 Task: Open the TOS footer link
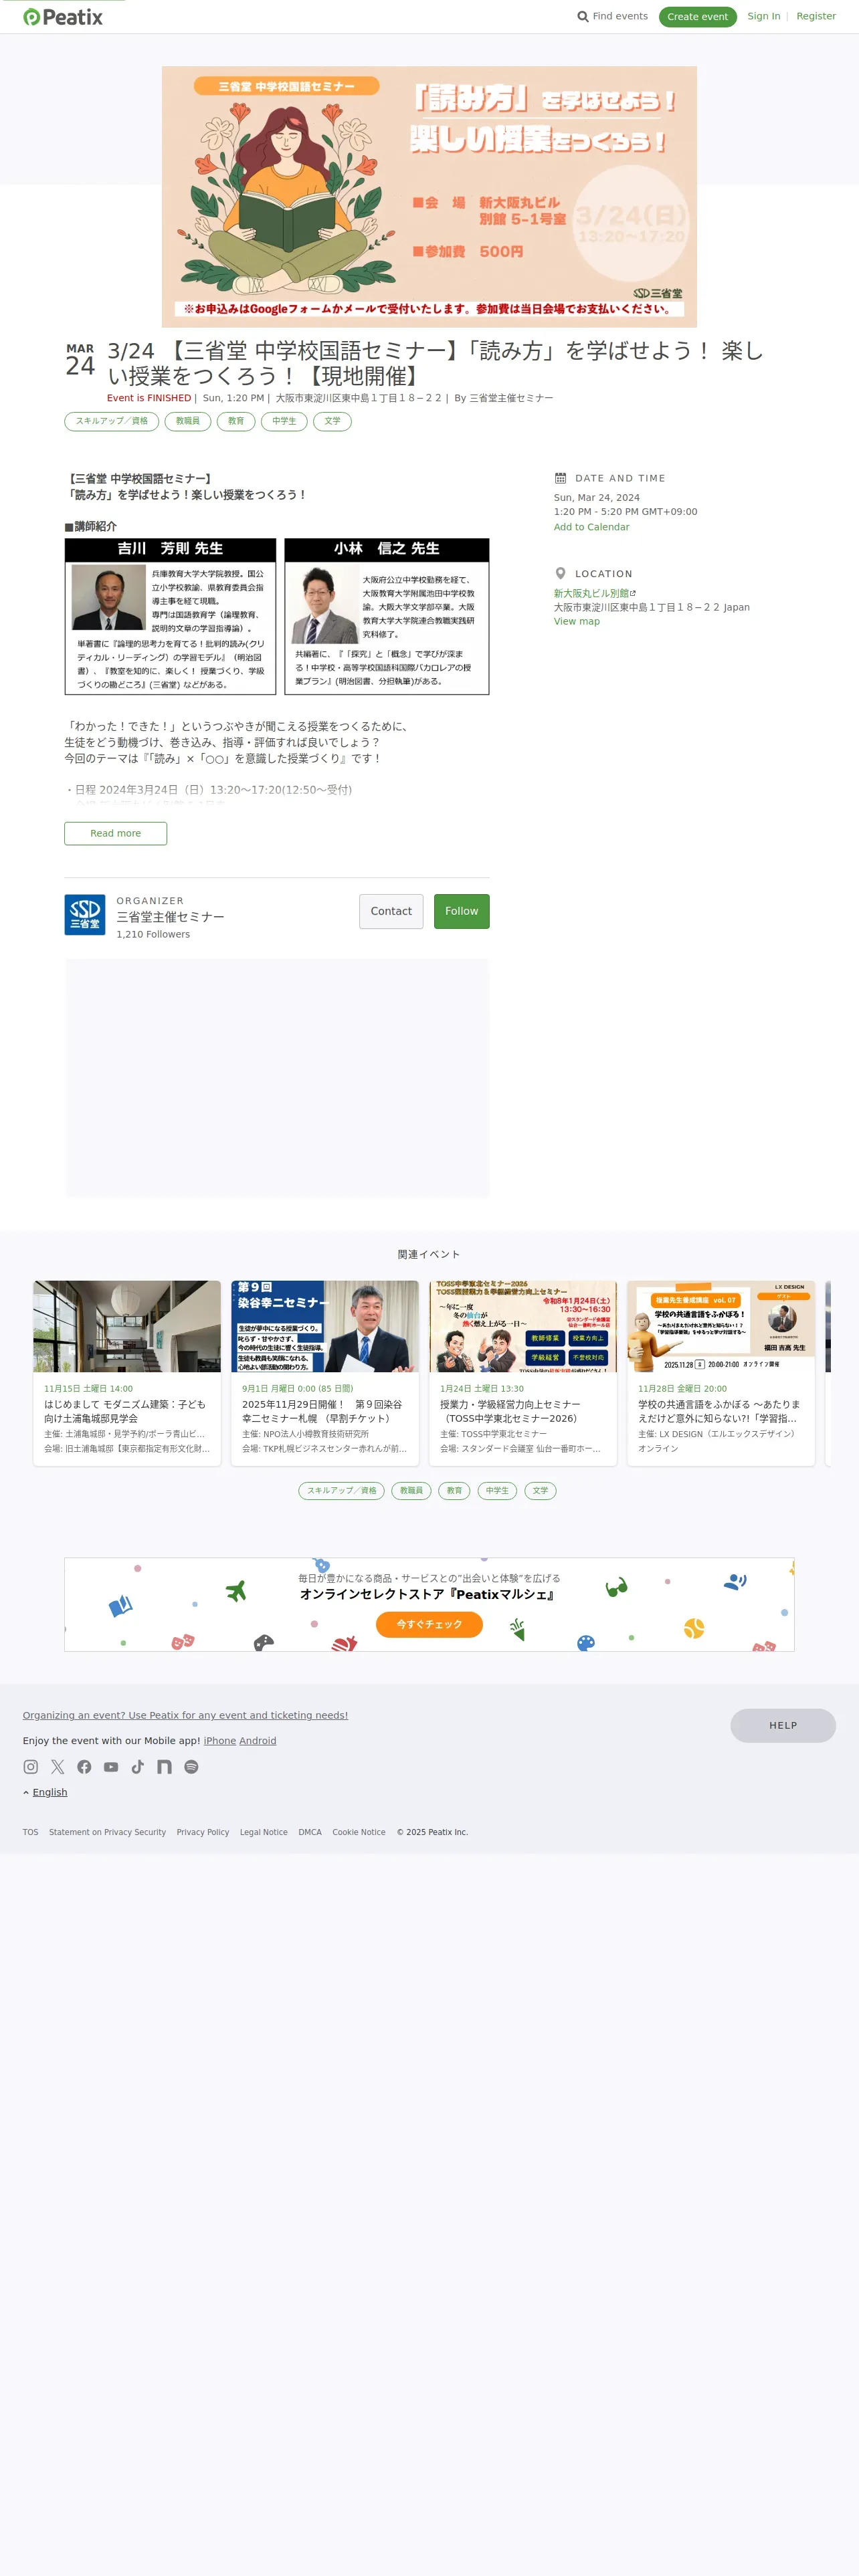pos(31,1832)
